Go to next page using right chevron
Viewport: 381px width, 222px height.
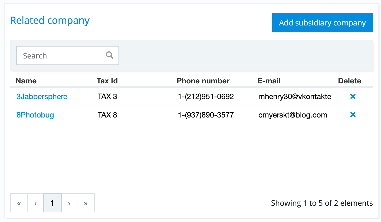69,203
